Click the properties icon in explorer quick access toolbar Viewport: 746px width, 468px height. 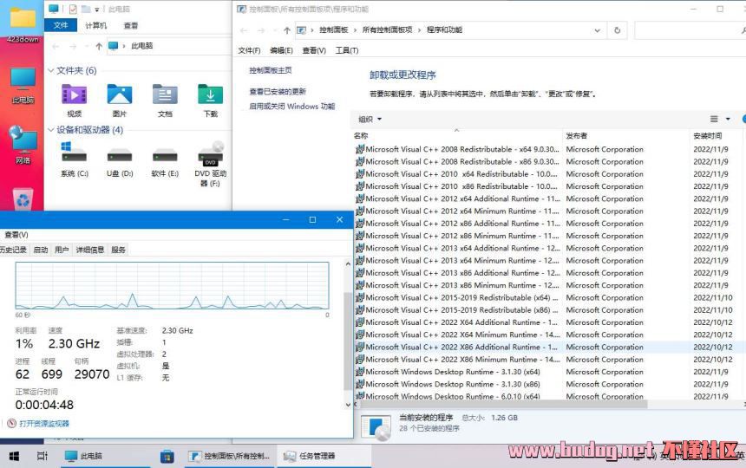(x=73, y=9)
